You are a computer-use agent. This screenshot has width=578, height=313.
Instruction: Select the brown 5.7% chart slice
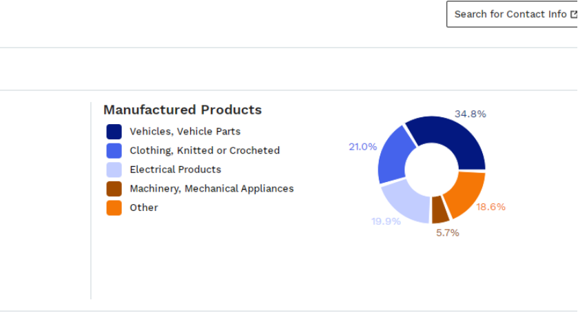[440, 210]
